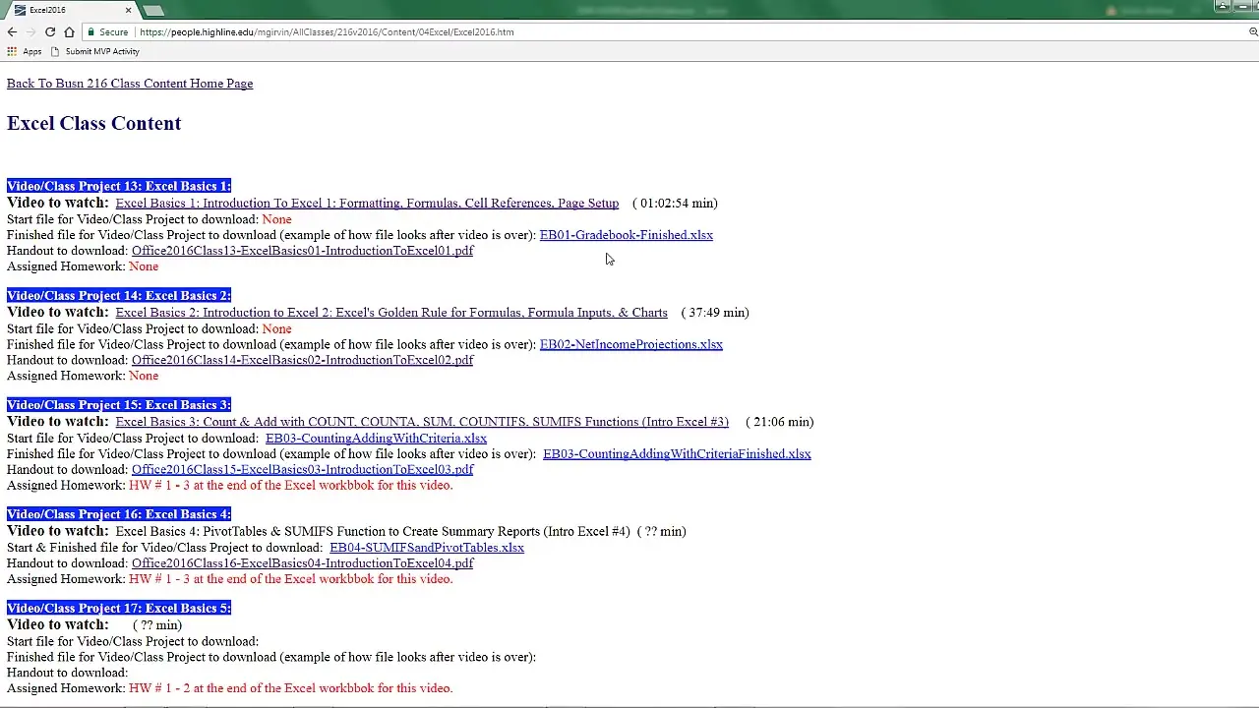Click the Project 15 homework HW # 1 - 3 text

pos(291,486)
